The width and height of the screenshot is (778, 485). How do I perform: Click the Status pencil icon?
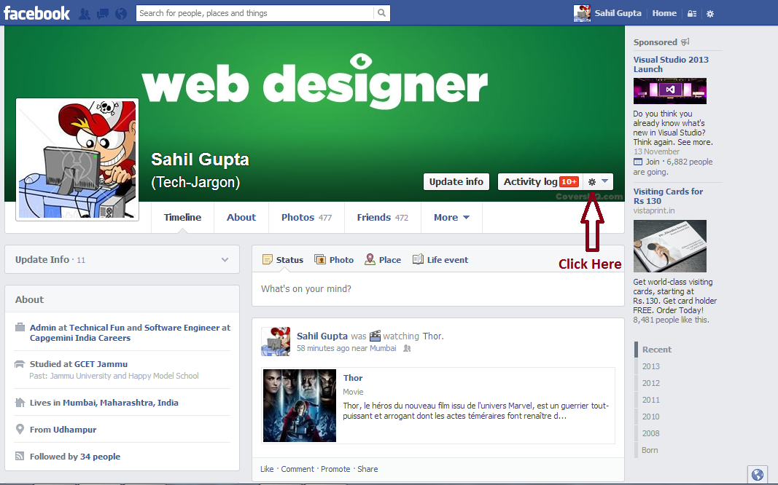(x=268, y=259)
